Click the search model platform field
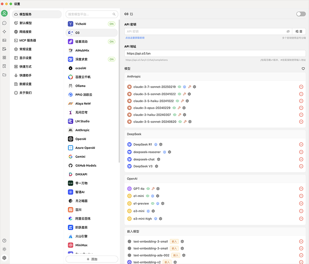This screenshot has height=264, width=309. pyautogui.click(x=89, y=14)
